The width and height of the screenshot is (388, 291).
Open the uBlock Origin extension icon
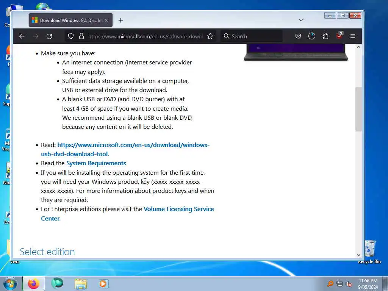pyautogui.click(x=339, y=36)
